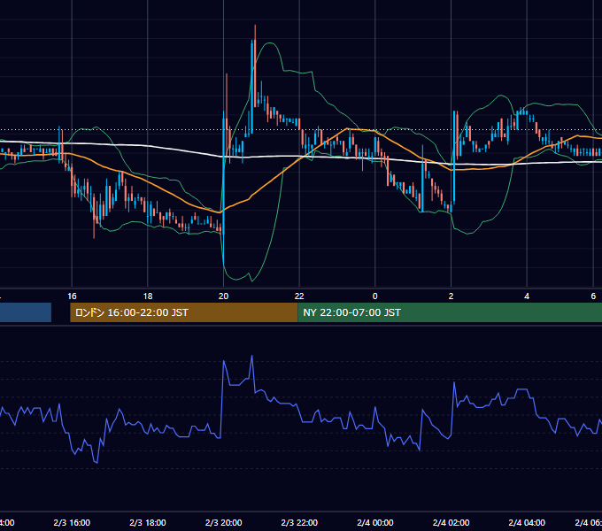Click the tallest candlestick wick after 20:00
This screenshot has height=531, width=602.
point(255,66)
